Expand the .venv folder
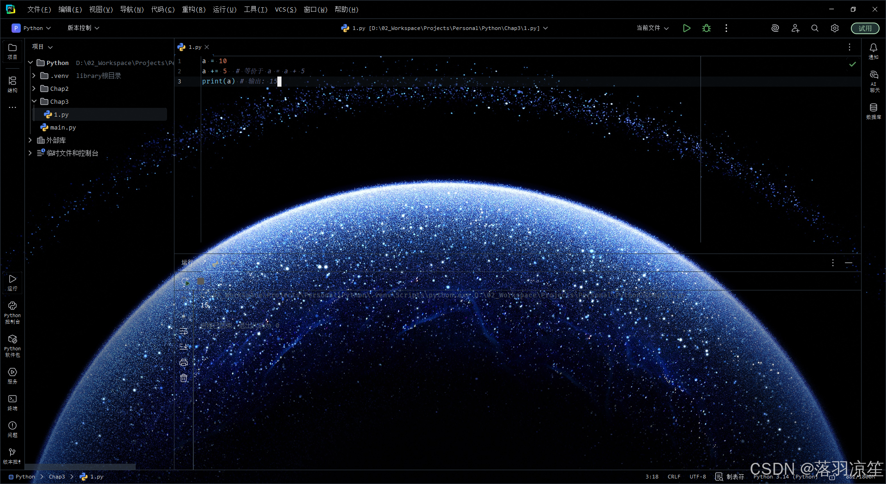This screenshot has width=886, height=484. coord(34,76)
